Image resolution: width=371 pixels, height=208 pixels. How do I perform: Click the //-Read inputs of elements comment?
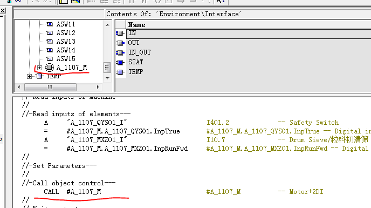(76, 114)
